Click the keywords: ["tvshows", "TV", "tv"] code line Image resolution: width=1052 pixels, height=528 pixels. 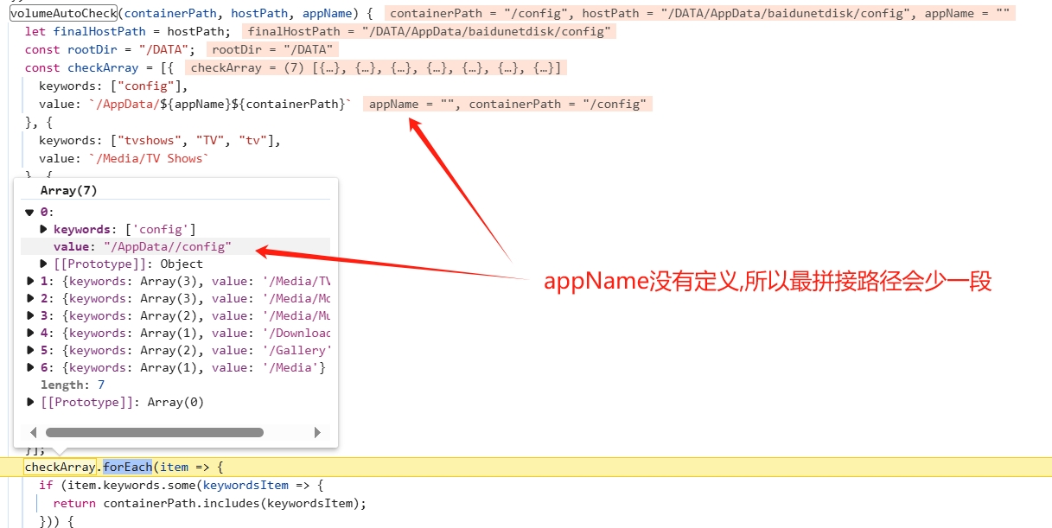click(160, 140)
